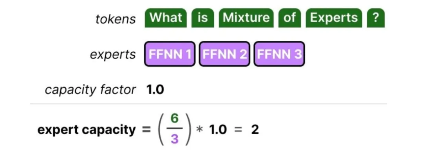
Task: Select the FFNN 2 expert box
Action: click(x=224, y=54)
